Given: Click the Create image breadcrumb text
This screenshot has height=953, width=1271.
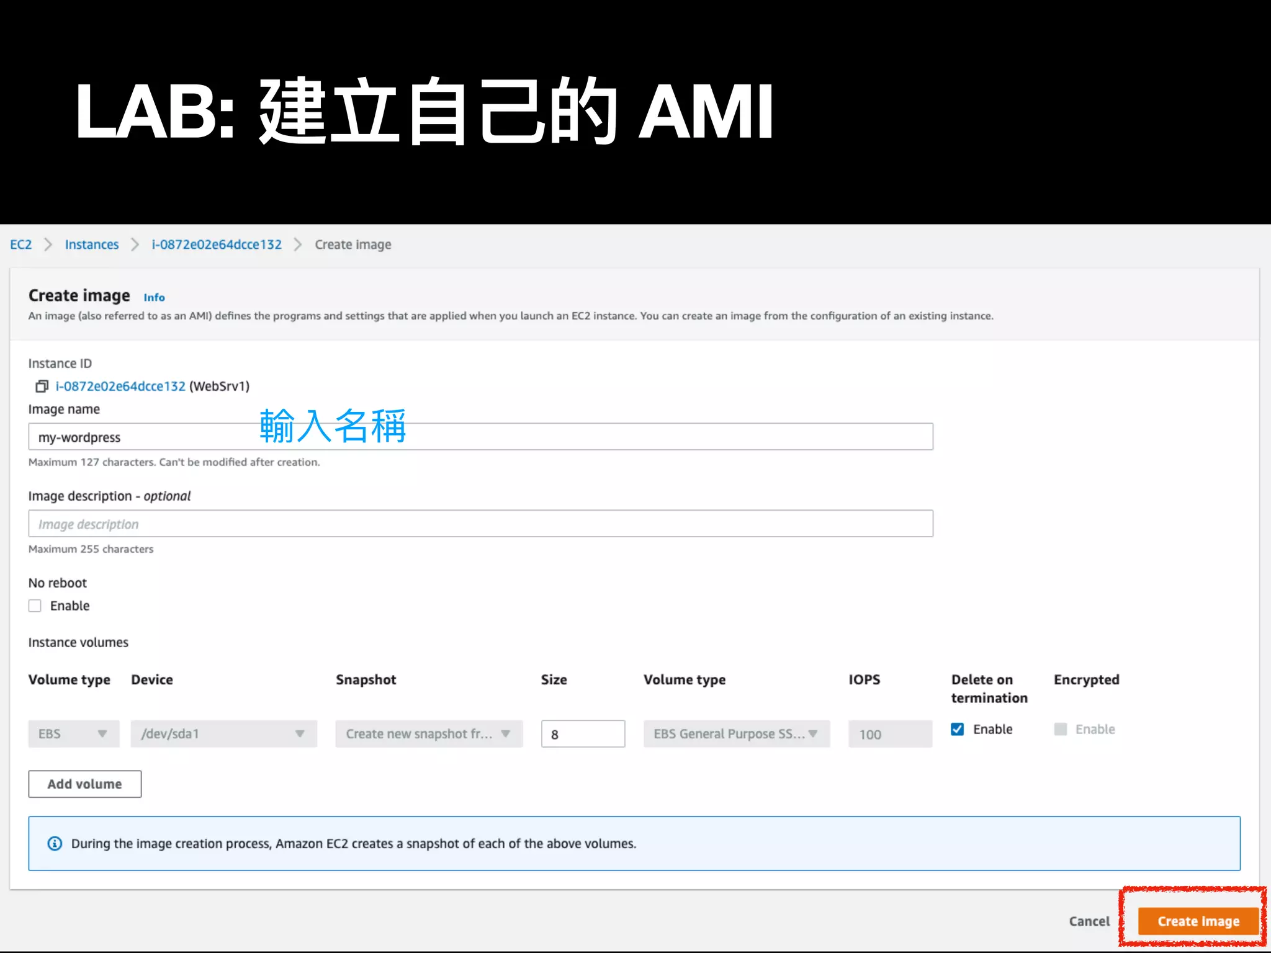Looking at the screenshot, I should (353, 244).
